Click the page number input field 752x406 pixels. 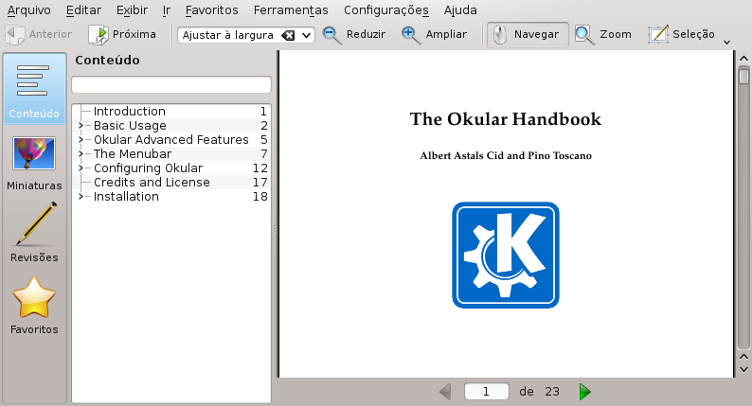[x=487, y=391]
